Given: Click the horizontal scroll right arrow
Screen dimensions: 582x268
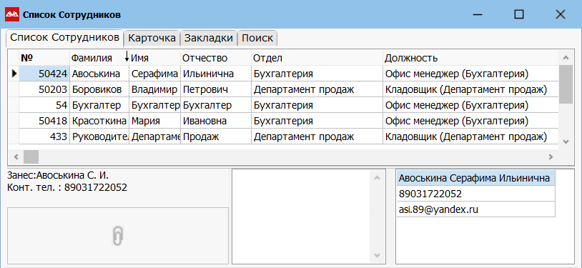Looking at the screenshot, I should click(x=551, y=157).
